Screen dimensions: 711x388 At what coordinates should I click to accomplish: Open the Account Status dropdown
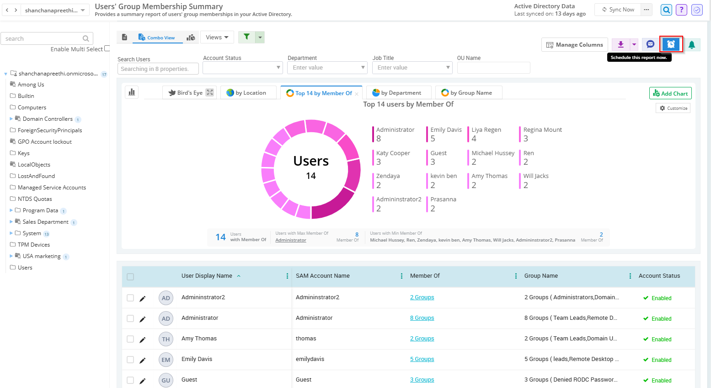pos(242,67)
